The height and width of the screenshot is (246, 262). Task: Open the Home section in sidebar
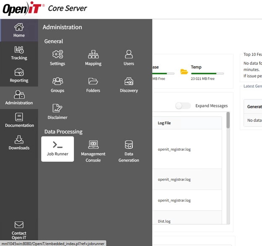coord(19,30)
